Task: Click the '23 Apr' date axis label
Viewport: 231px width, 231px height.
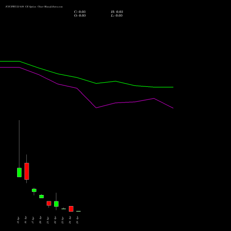Action: click(x=62, y=220)
